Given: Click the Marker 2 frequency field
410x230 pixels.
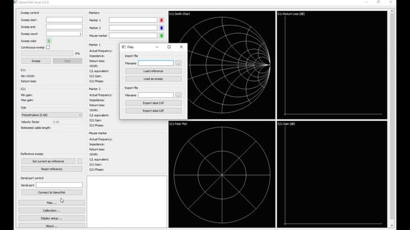Looking at the screenshot, I should (x=133, y=27).
